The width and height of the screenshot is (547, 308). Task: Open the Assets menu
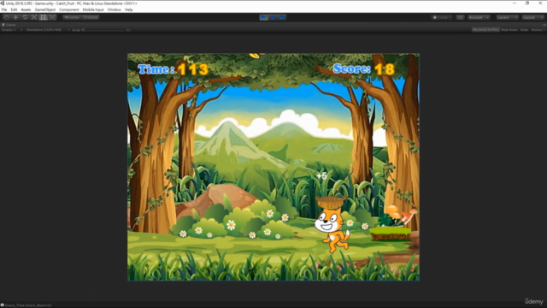[26, 9]
